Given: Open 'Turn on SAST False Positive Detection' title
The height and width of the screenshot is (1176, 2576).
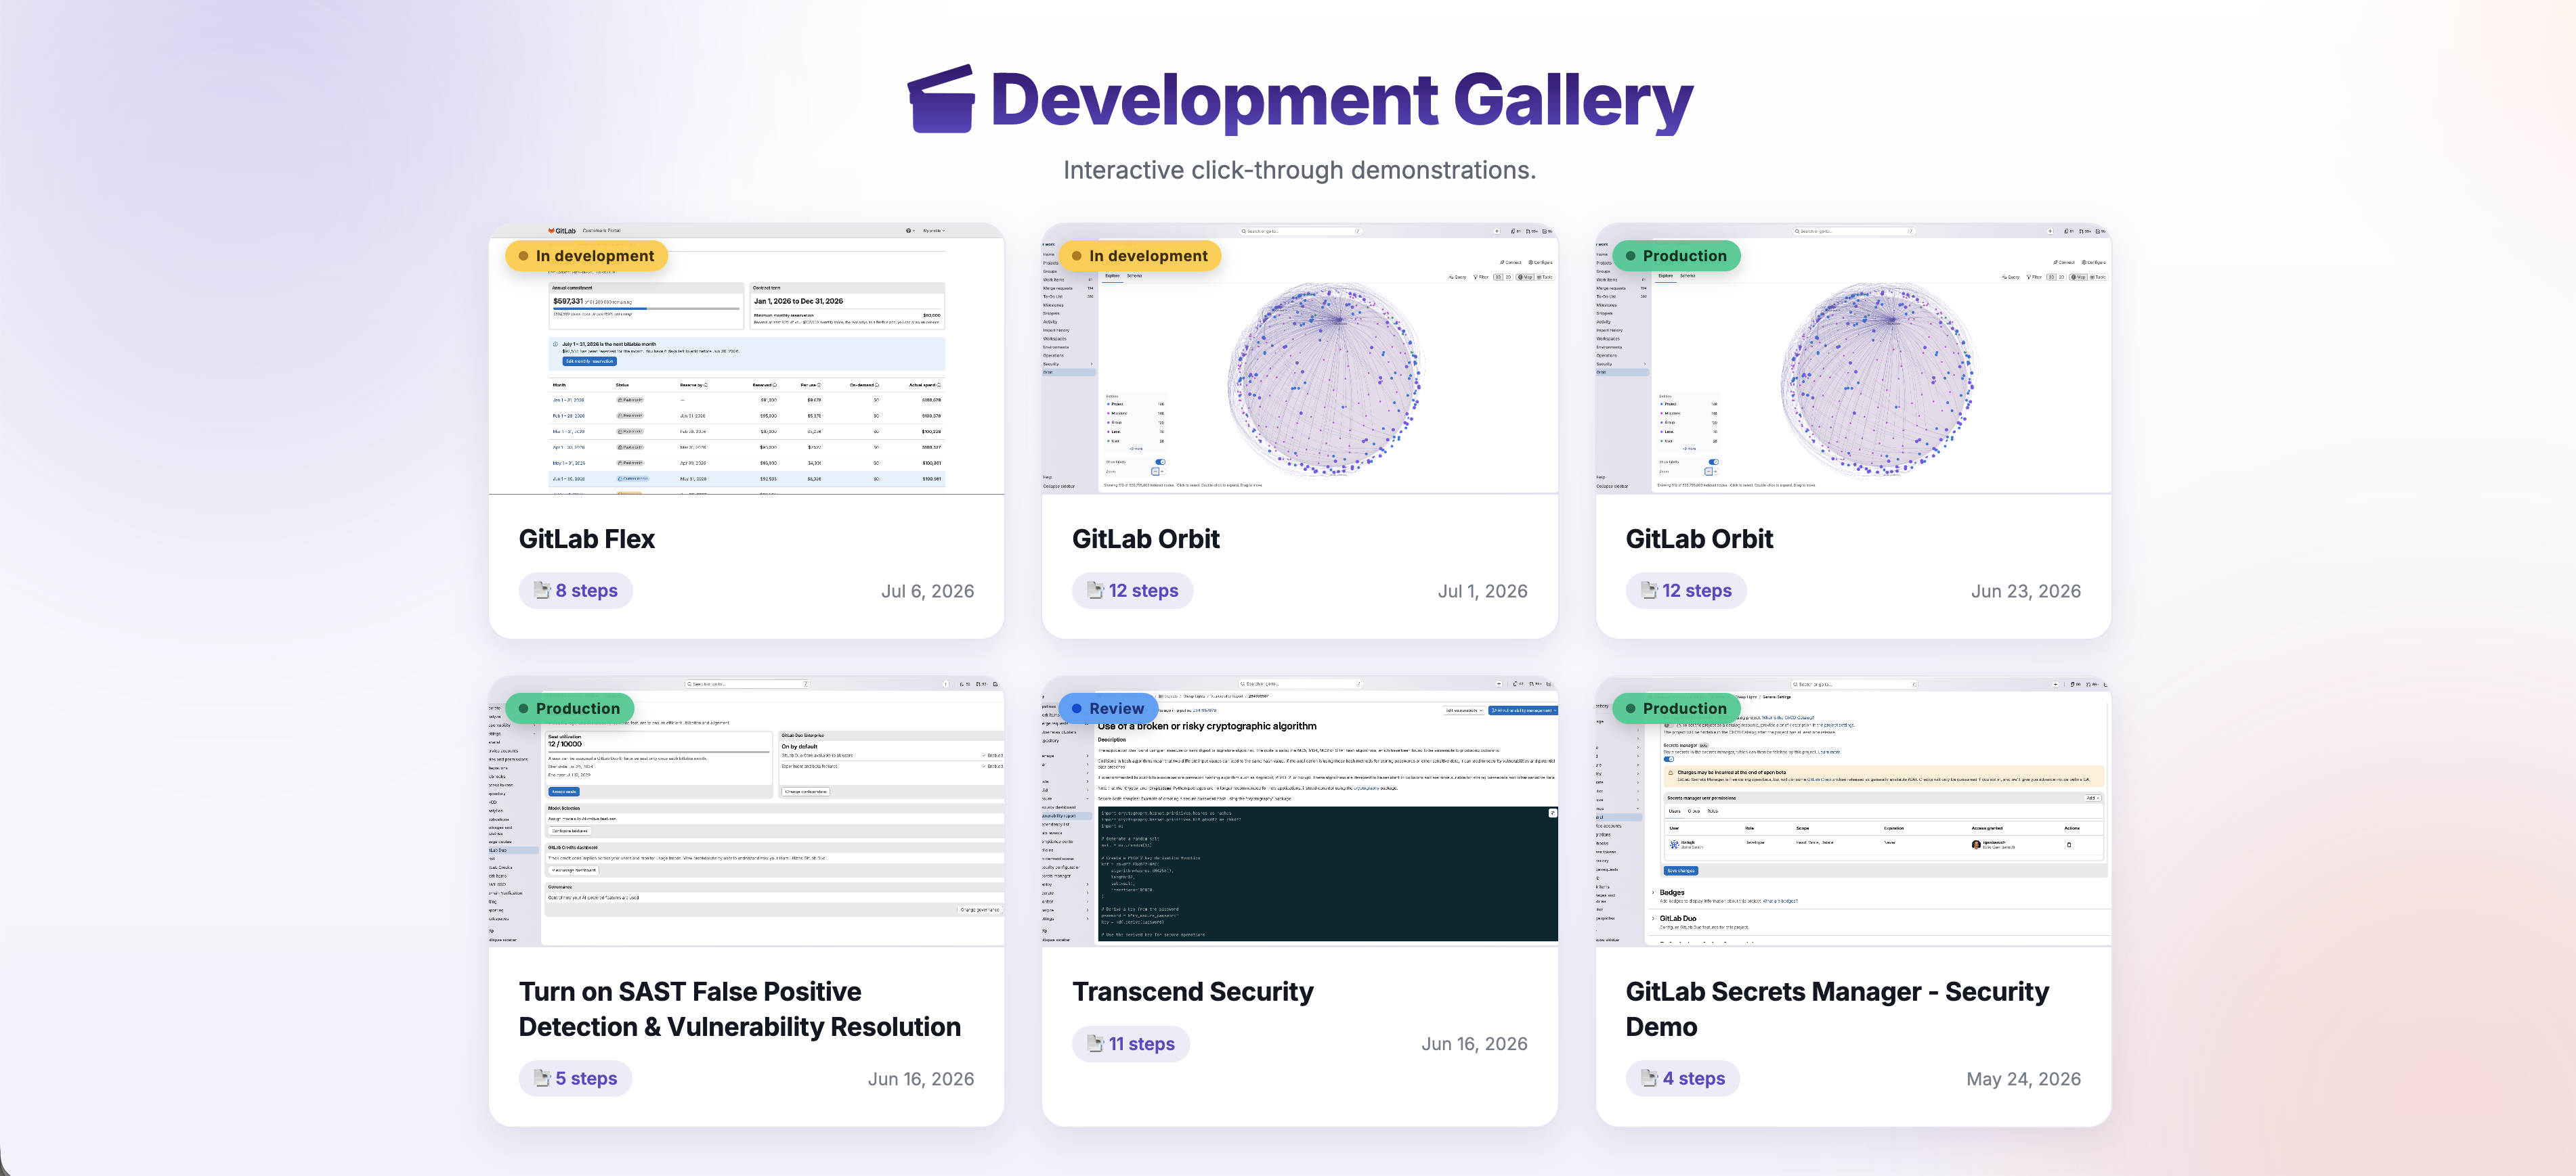Looking at the screenshot, I should pyautogui.click(x=739, y=1009).
